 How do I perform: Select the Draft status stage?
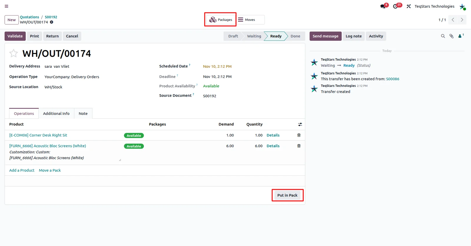point(233,36)
